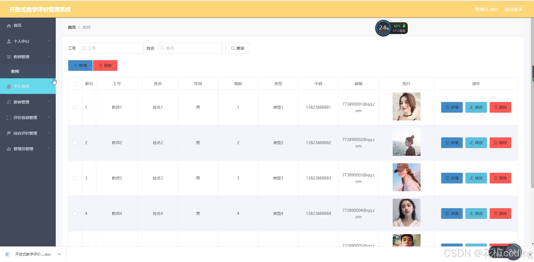Viewport: 534px width, 262px height.
Task: Select the checkbox for row 教师4
Action: point(75,214)
